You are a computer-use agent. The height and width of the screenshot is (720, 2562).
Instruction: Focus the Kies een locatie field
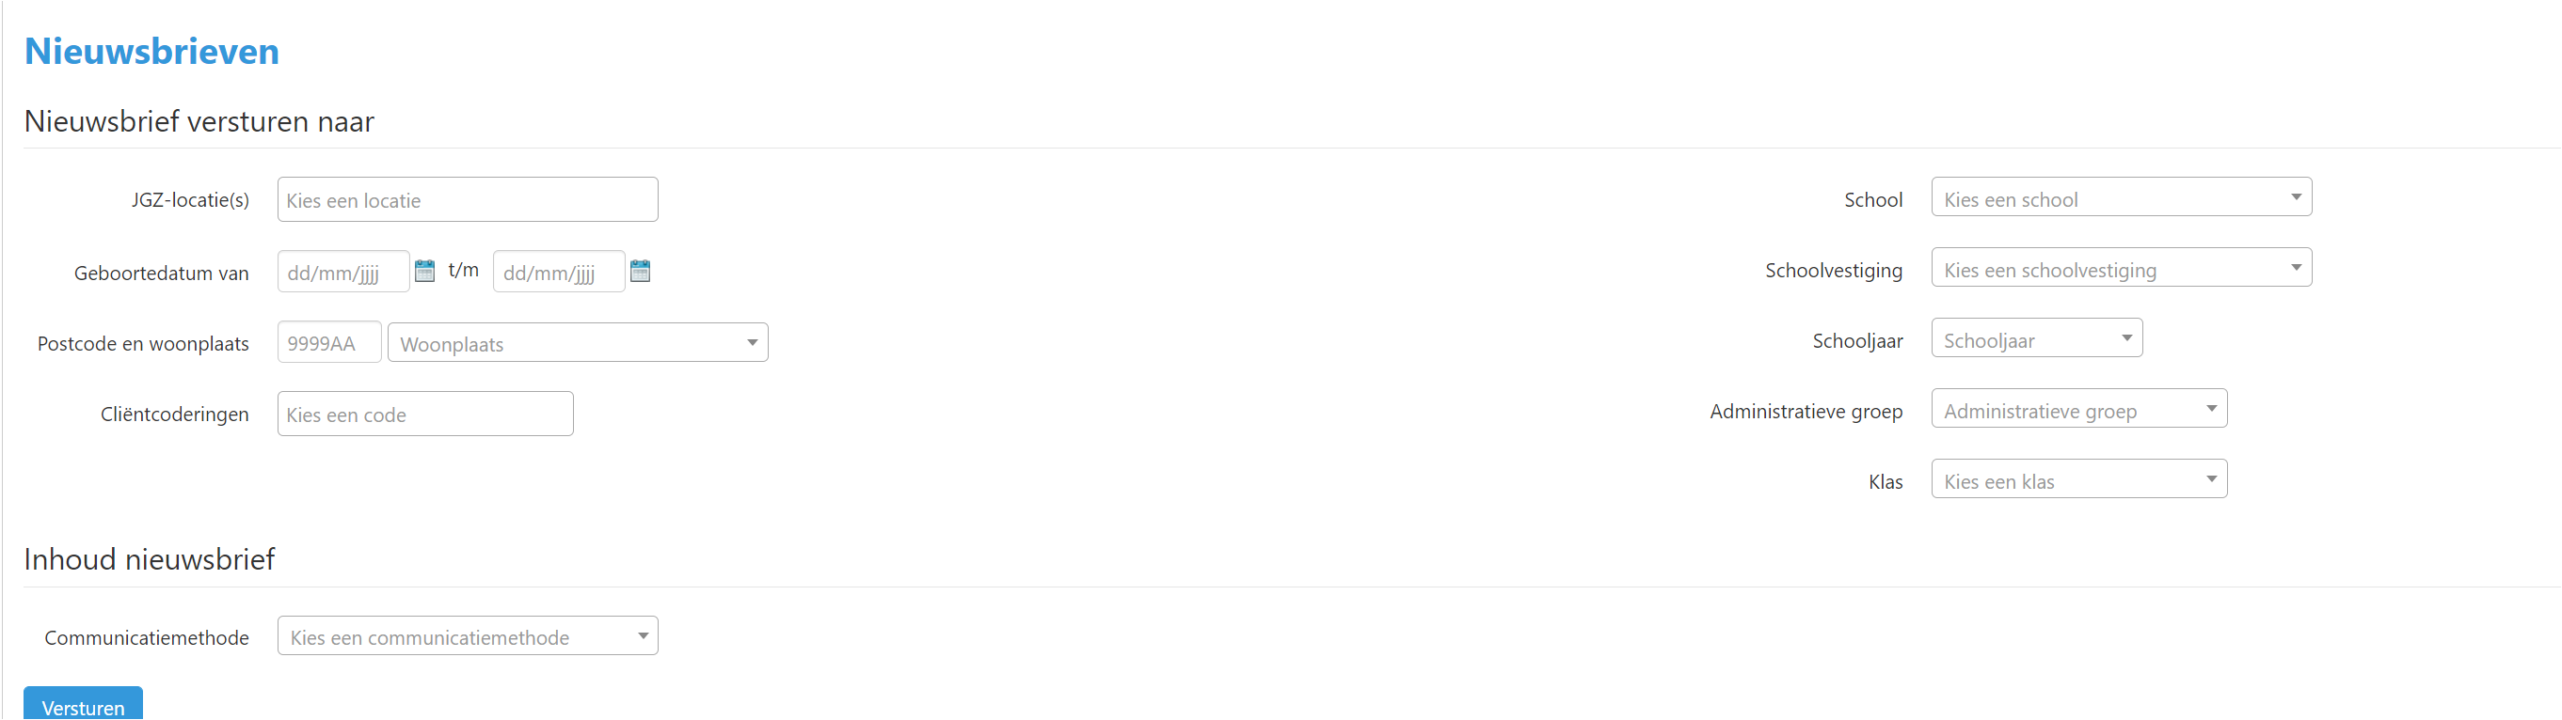coord(468,200)
